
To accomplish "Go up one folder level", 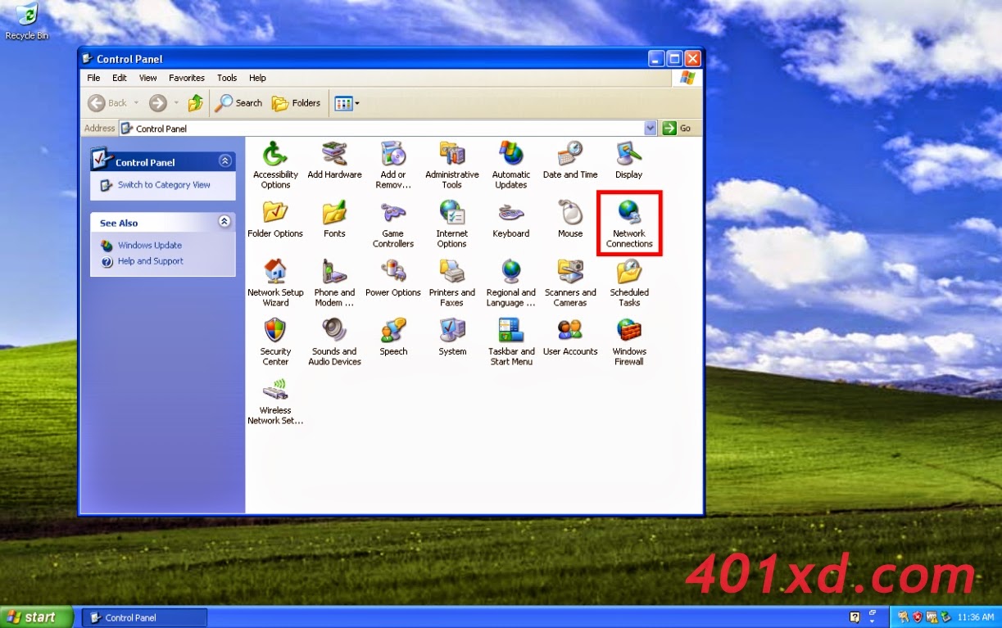I will (x=196, y=103).
